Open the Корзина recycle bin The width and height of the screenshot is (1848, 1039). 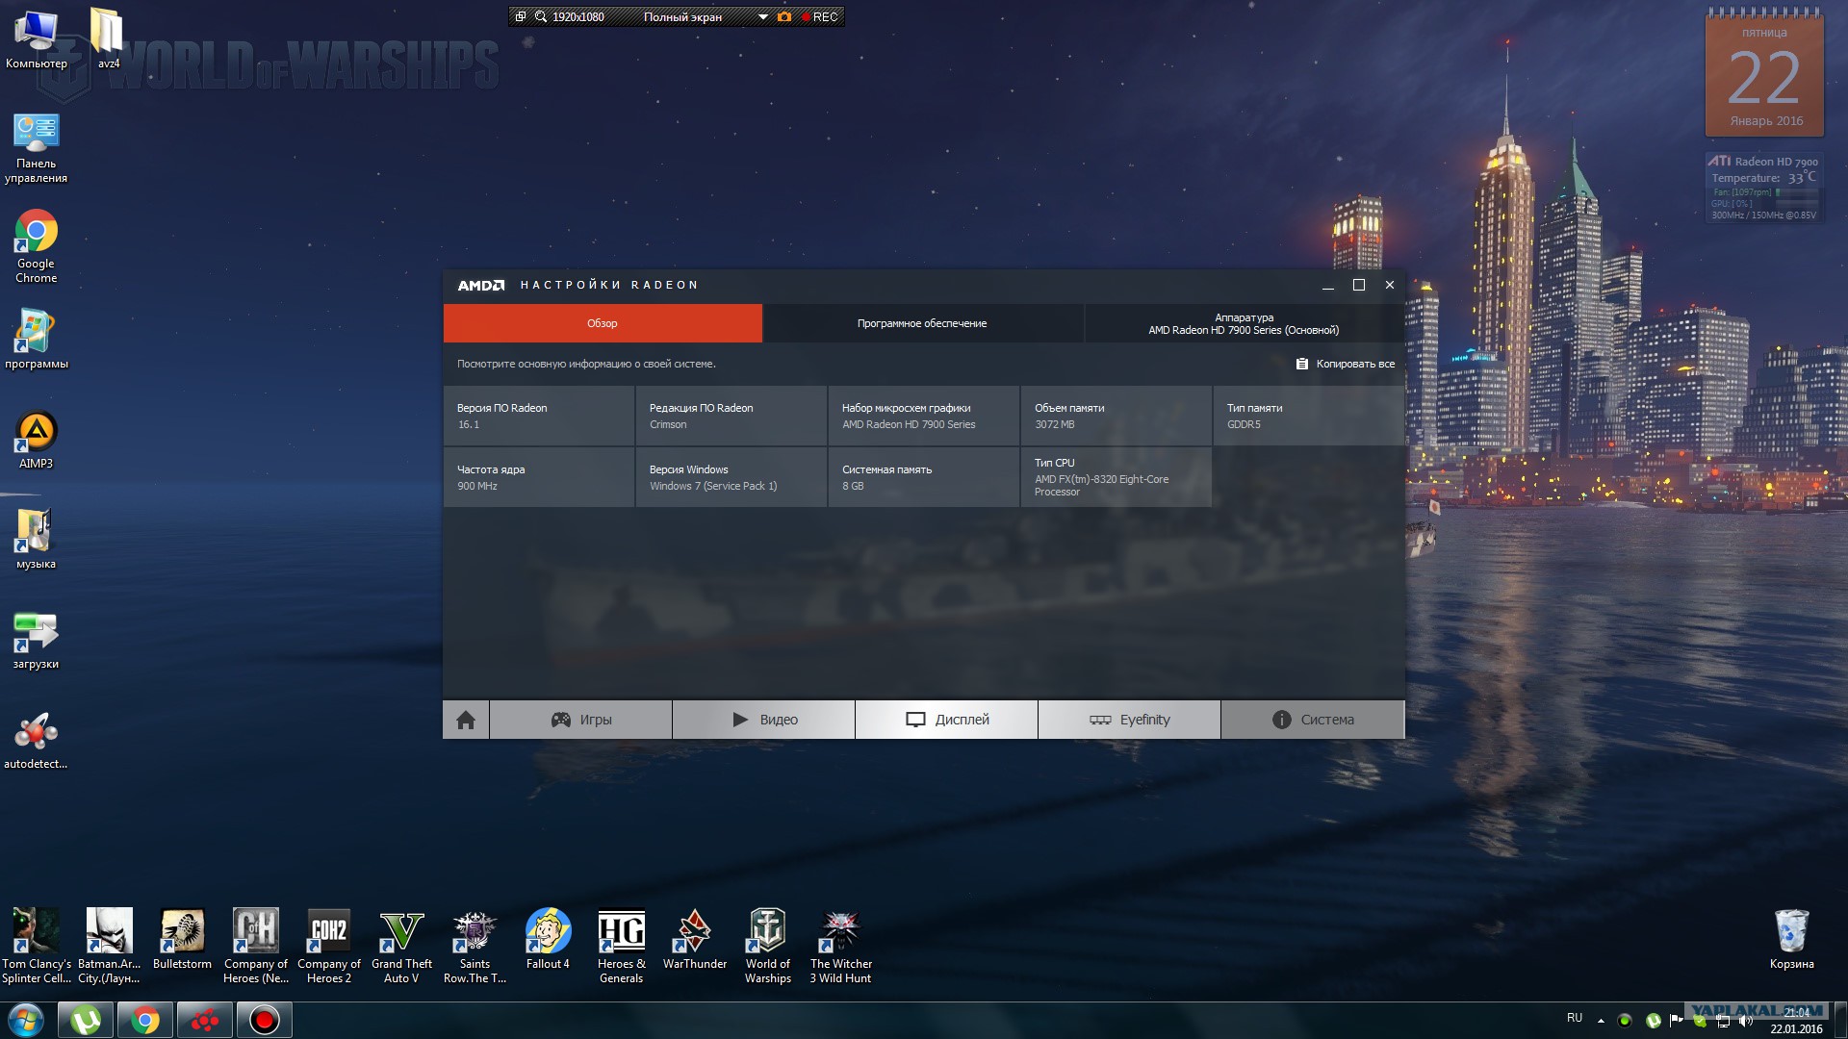coord(1791,939)
